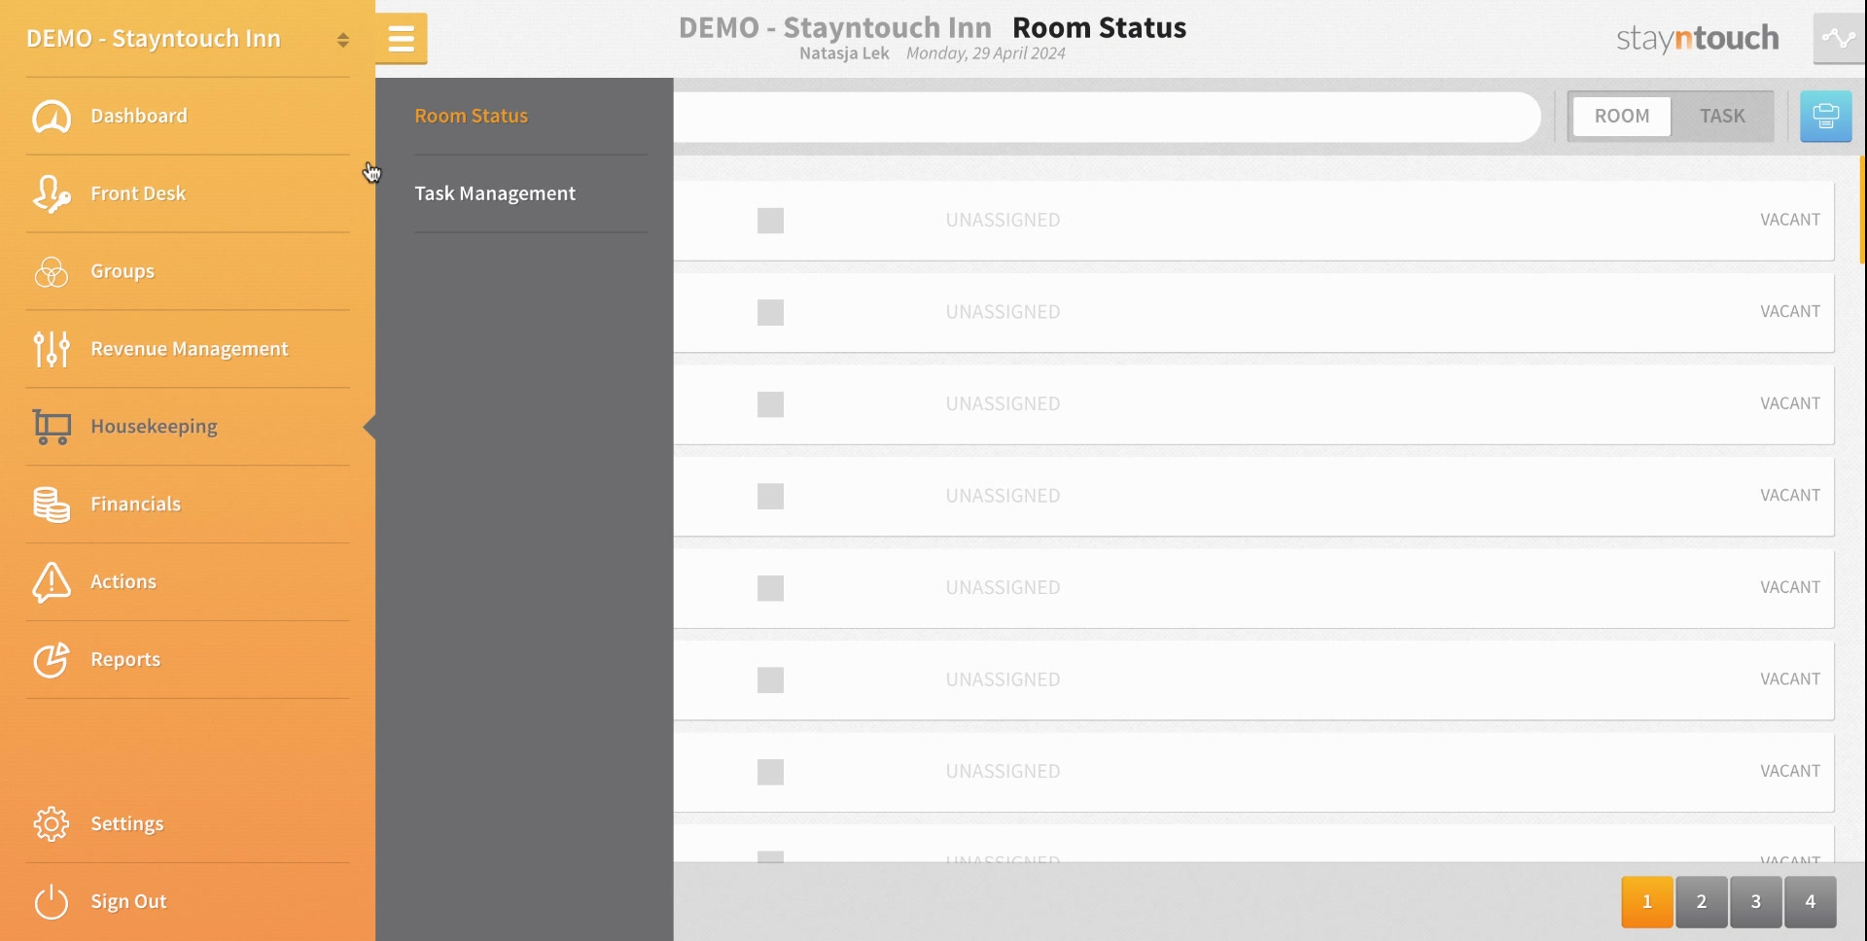This screenshot has width=1867, height=941.
Task: Open Settings label
Action: pyautogui.click(x=127, y=823)
